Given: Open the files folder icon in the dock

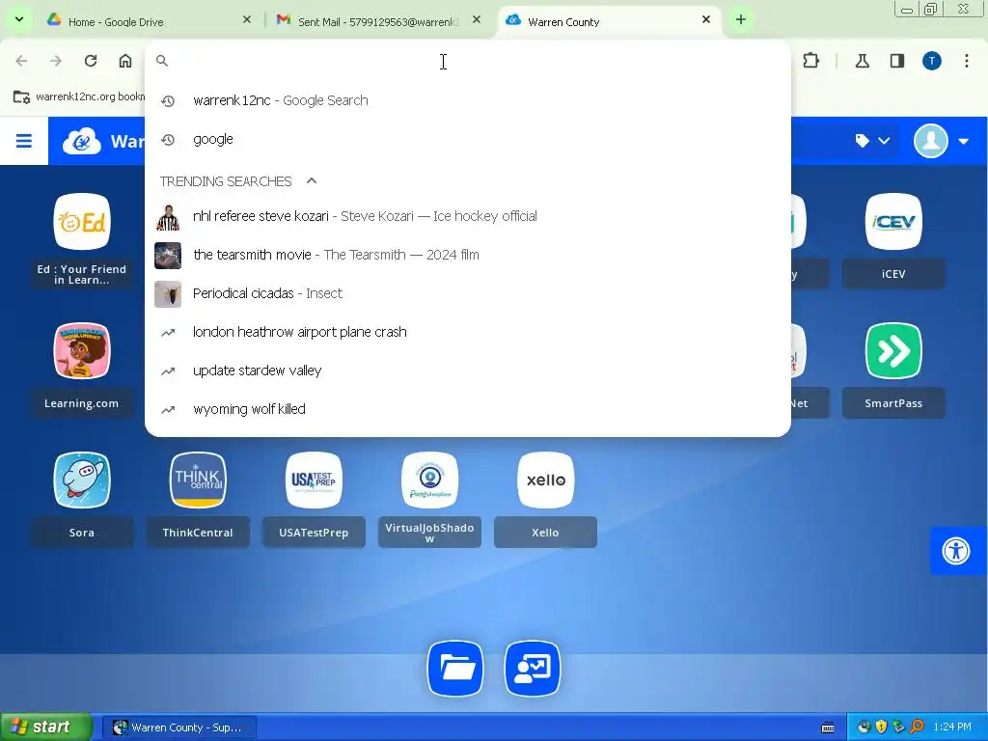Looking at the screenshot, I should pos(455,668).
